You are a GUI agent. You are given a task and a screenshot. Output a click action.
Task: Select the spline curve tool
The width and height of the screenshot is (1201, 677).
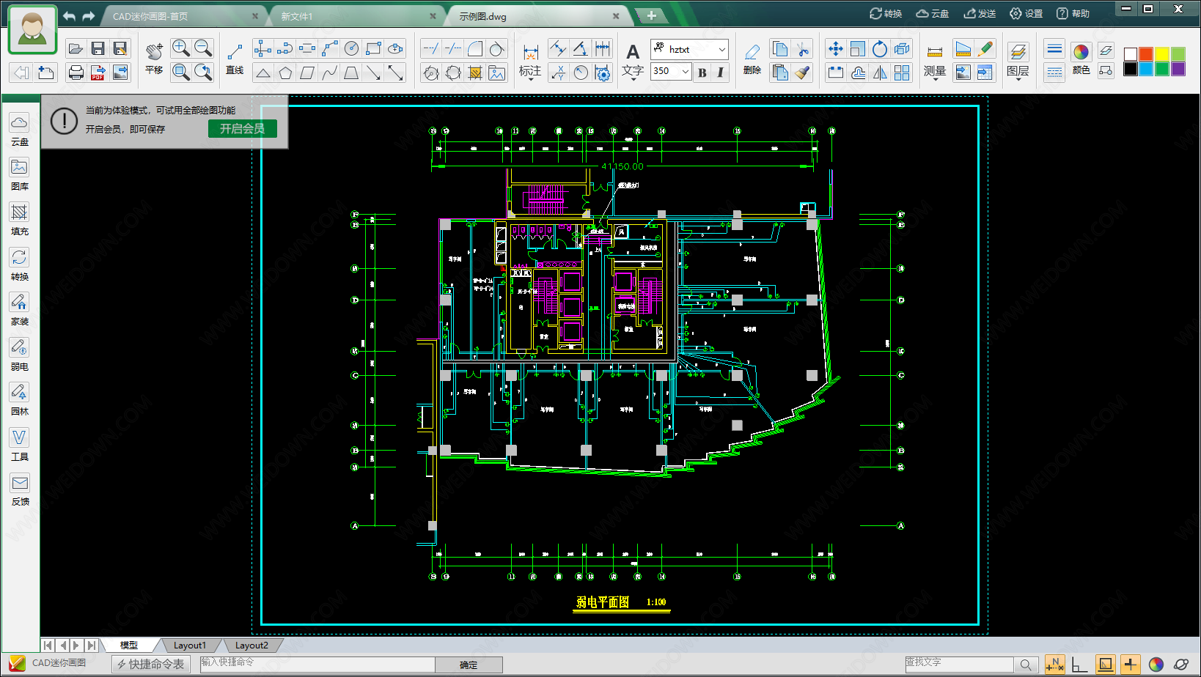coord(330,72)
